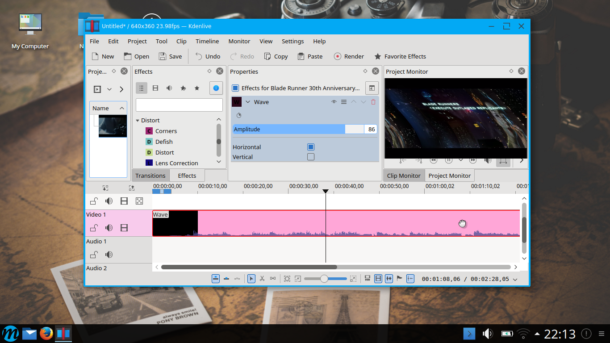Check the Vertical checkbox
Image resolution: width=610 pixels, height=343 pixels.
tap(311, 157)
